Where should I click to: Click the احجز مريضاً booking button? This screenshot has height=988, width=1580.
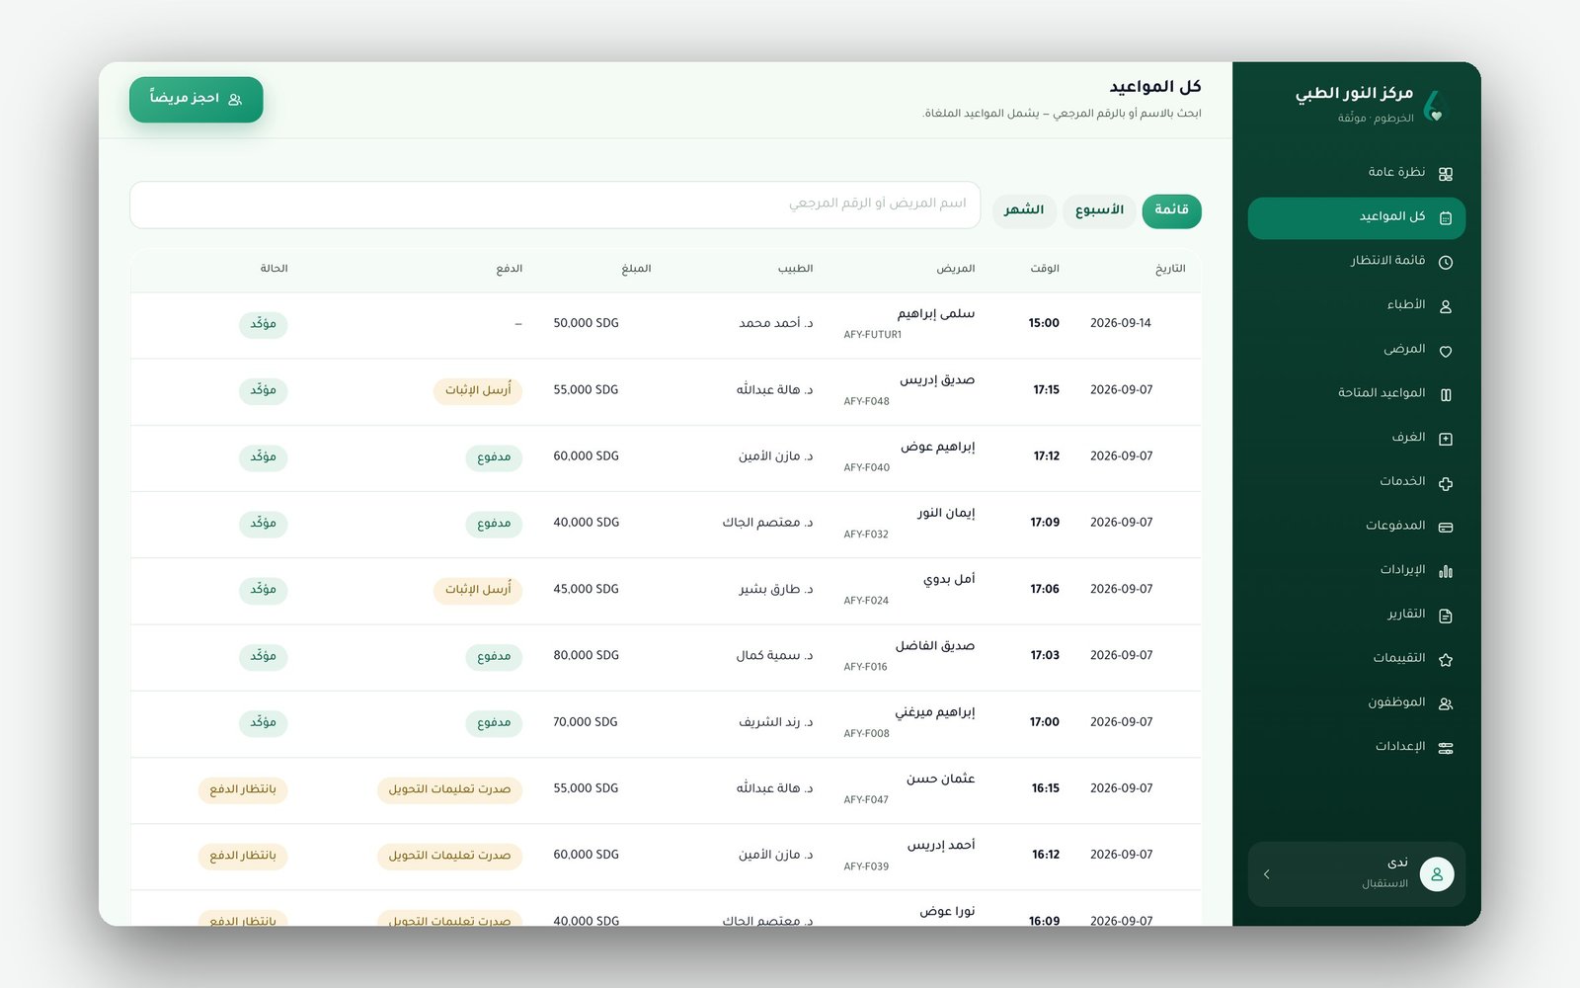pyautogui.click(x=196, y=99)
